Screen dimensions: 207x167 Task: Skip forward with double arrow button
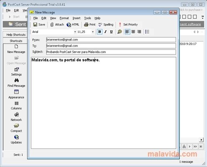coord(195,146)
